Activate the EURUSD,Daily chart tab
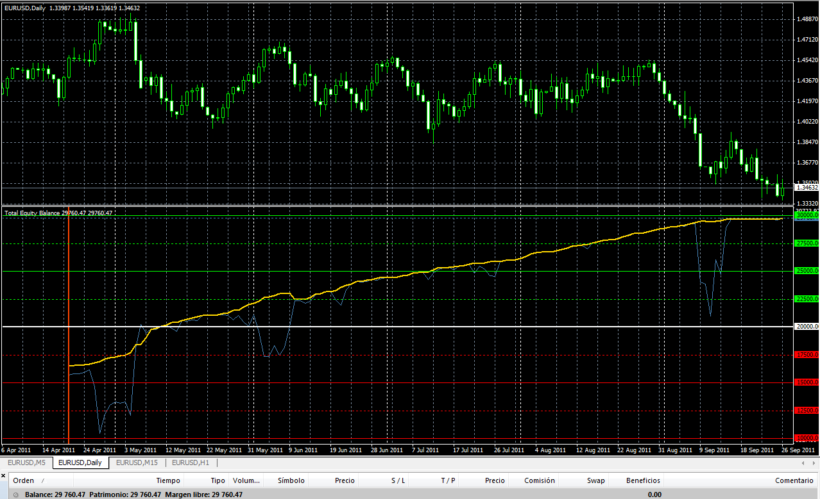Image resolution: width=820 pixels, height=499 pixels. point(80,462)
